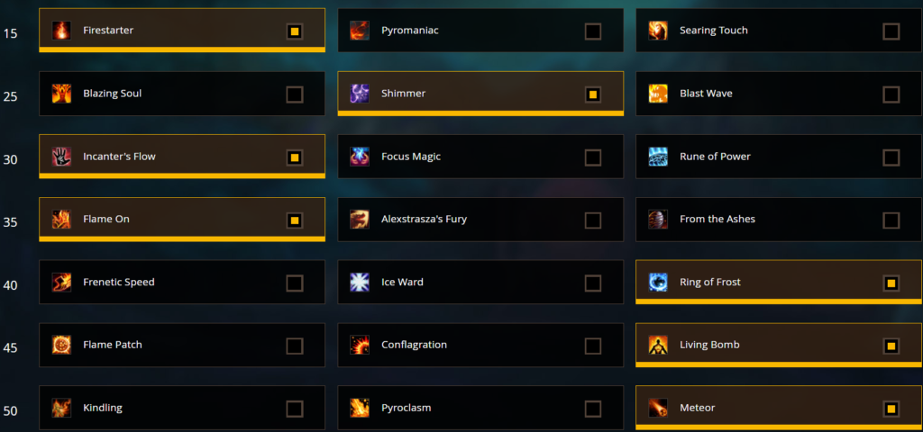The image size is (923, 432).
Task: Click the Searing Touch icon
Action: click(658, 31)
